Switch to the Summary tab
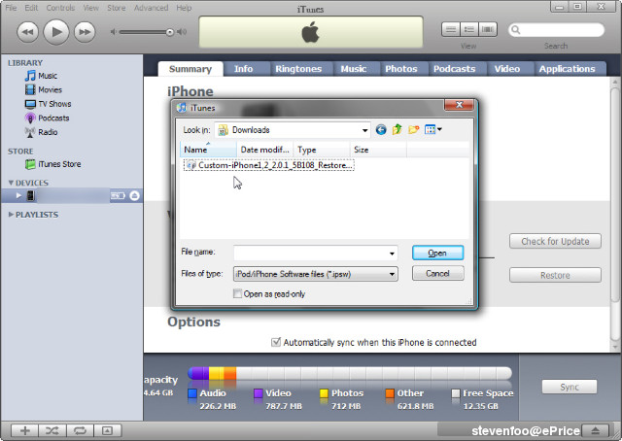 (190, 69)
